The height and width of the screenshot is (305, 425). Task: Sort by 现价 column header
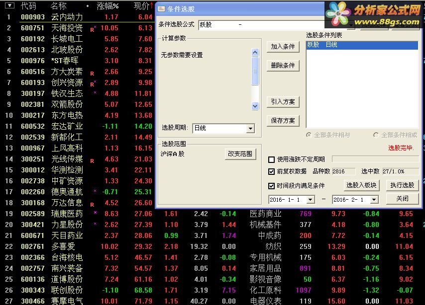[141, 6]
